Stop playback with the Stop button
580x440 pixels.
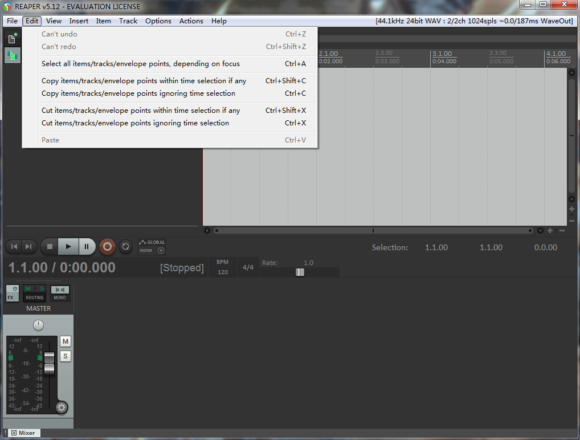click(50, 247)
